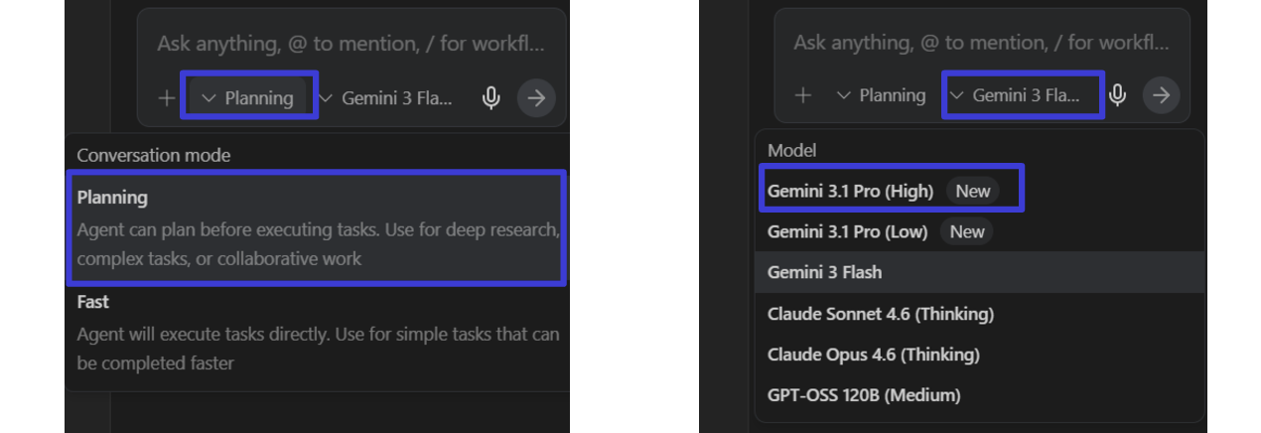Image resolution: width=1261 pixels, height=433 pixels.
Task: Focus the Ask anything input in the left panel
Action: (x=350, y=44)
